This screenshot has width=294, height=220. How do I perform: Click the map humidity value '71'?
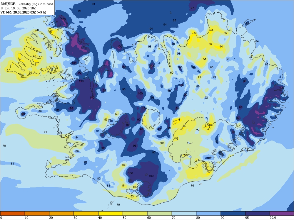(x=188, y=143)
